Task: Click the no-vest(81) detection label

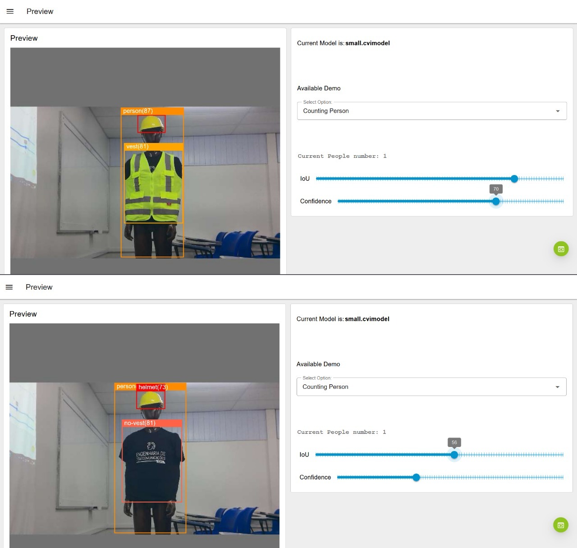Action: tap(140, 423)
